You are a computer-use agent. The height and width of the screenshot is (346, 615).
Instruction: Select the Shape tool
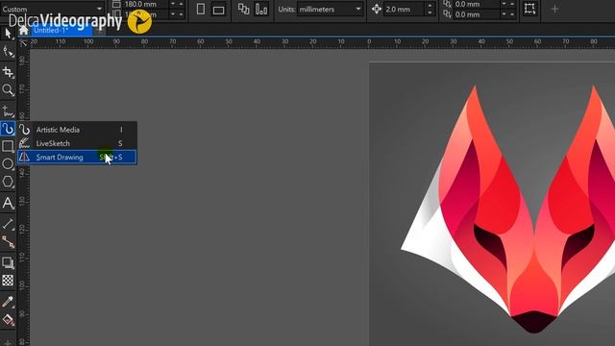pos(8,52)
